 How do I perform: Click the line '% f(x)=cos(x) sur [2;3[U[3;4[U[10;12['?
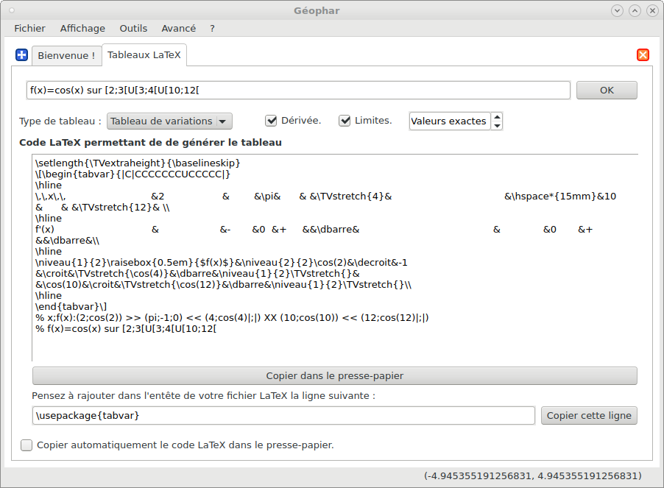pos(126,328)
